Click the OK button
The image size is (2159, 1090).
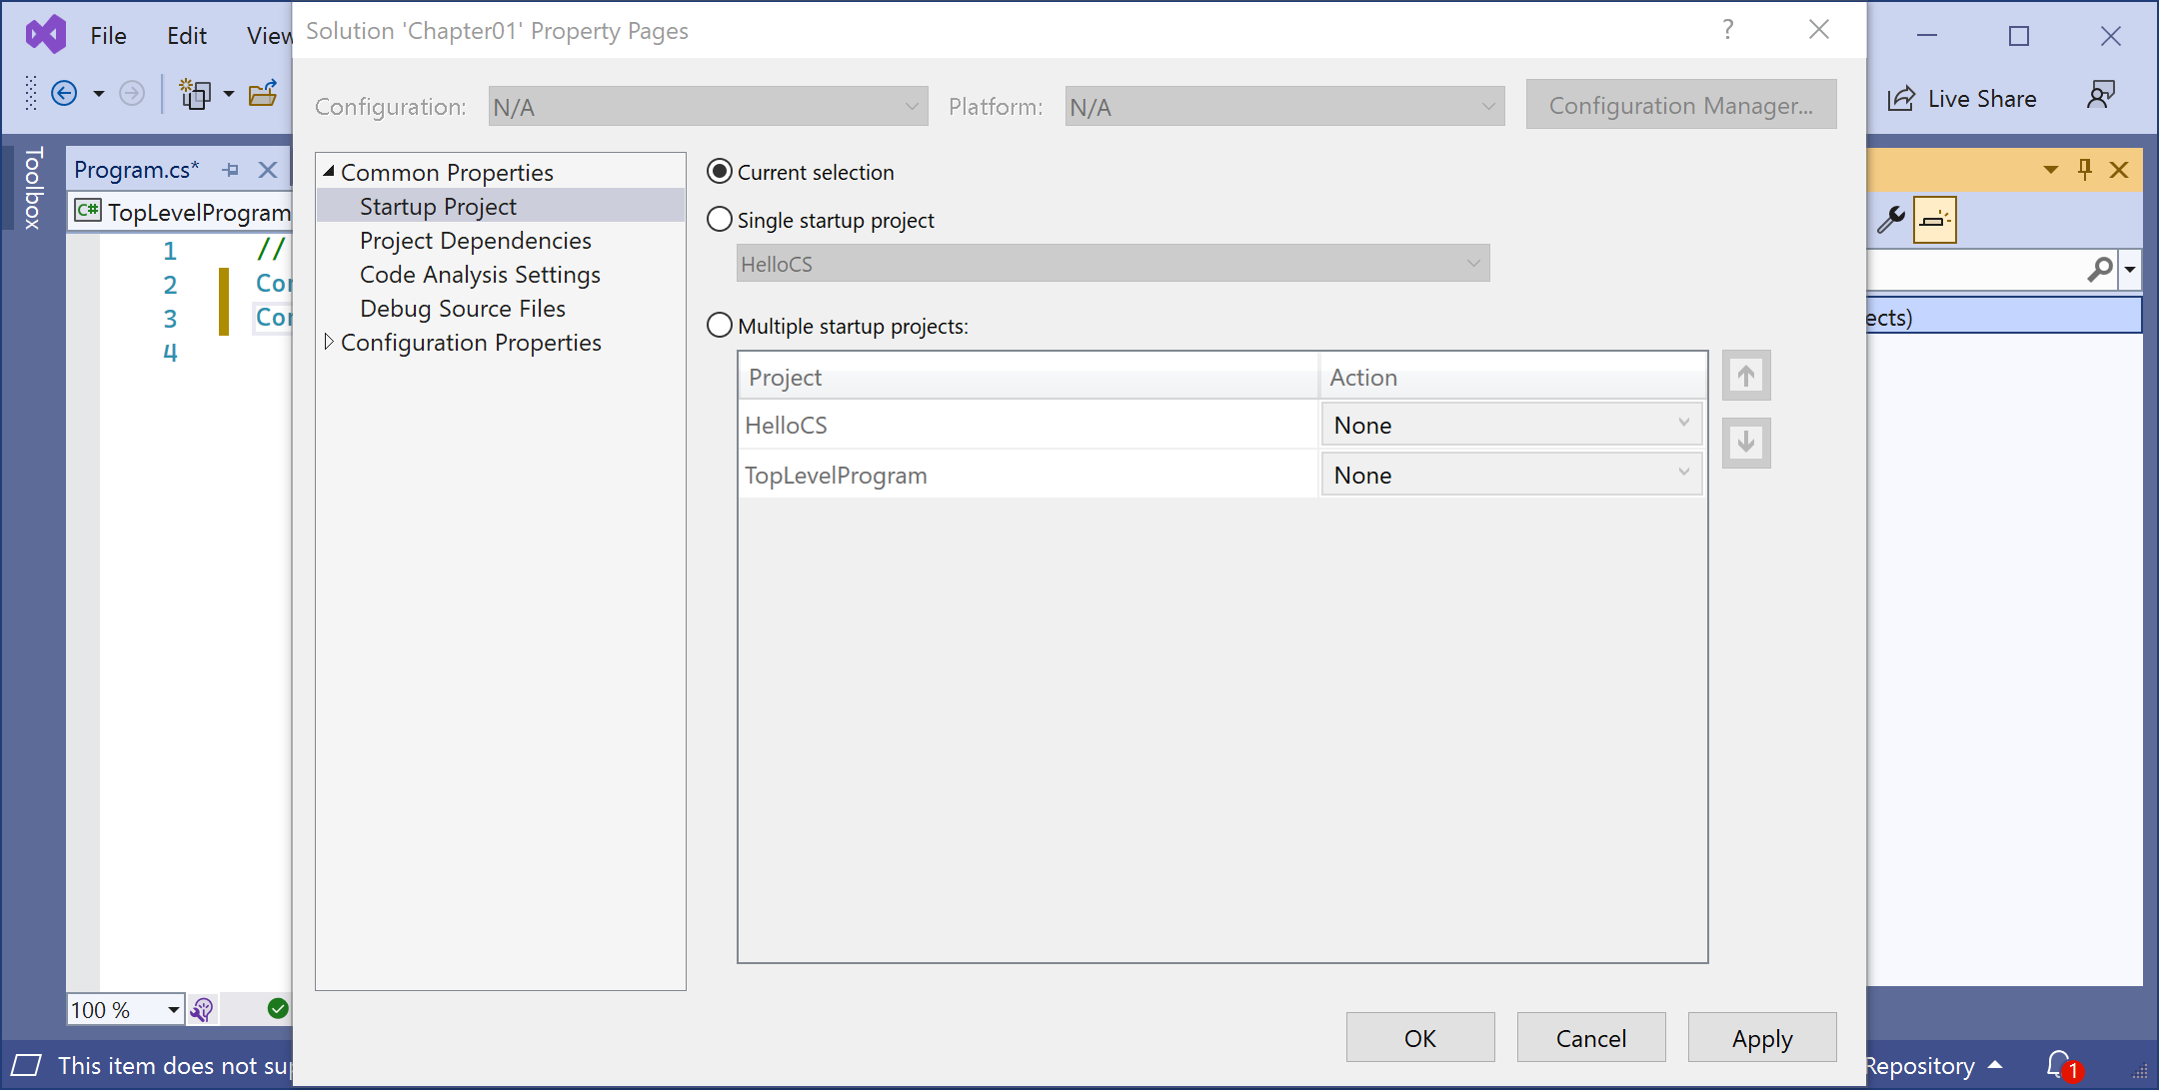[1419, 1038]
